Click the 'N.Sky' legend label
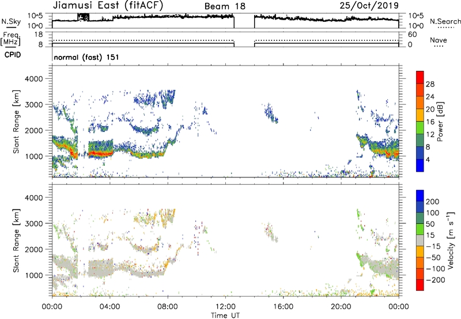 11,21
